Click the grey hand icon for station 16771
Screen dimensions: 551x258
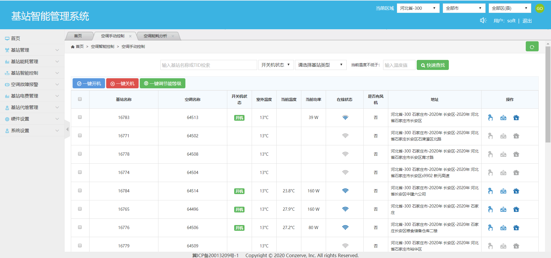[x=490, y=136]
